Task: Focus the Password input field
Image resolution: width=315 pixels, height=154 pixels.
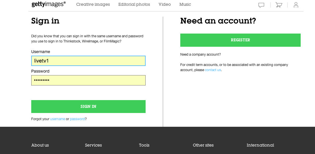Action: pyautogui.click(x=88, y=80)
